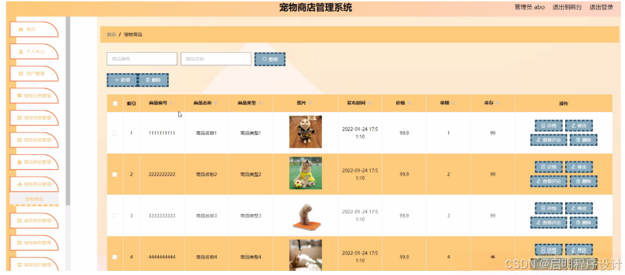Viewport: 625px width, 275px height.
Task: Click the 退出到前台 link in header
Action: [567, 7]
